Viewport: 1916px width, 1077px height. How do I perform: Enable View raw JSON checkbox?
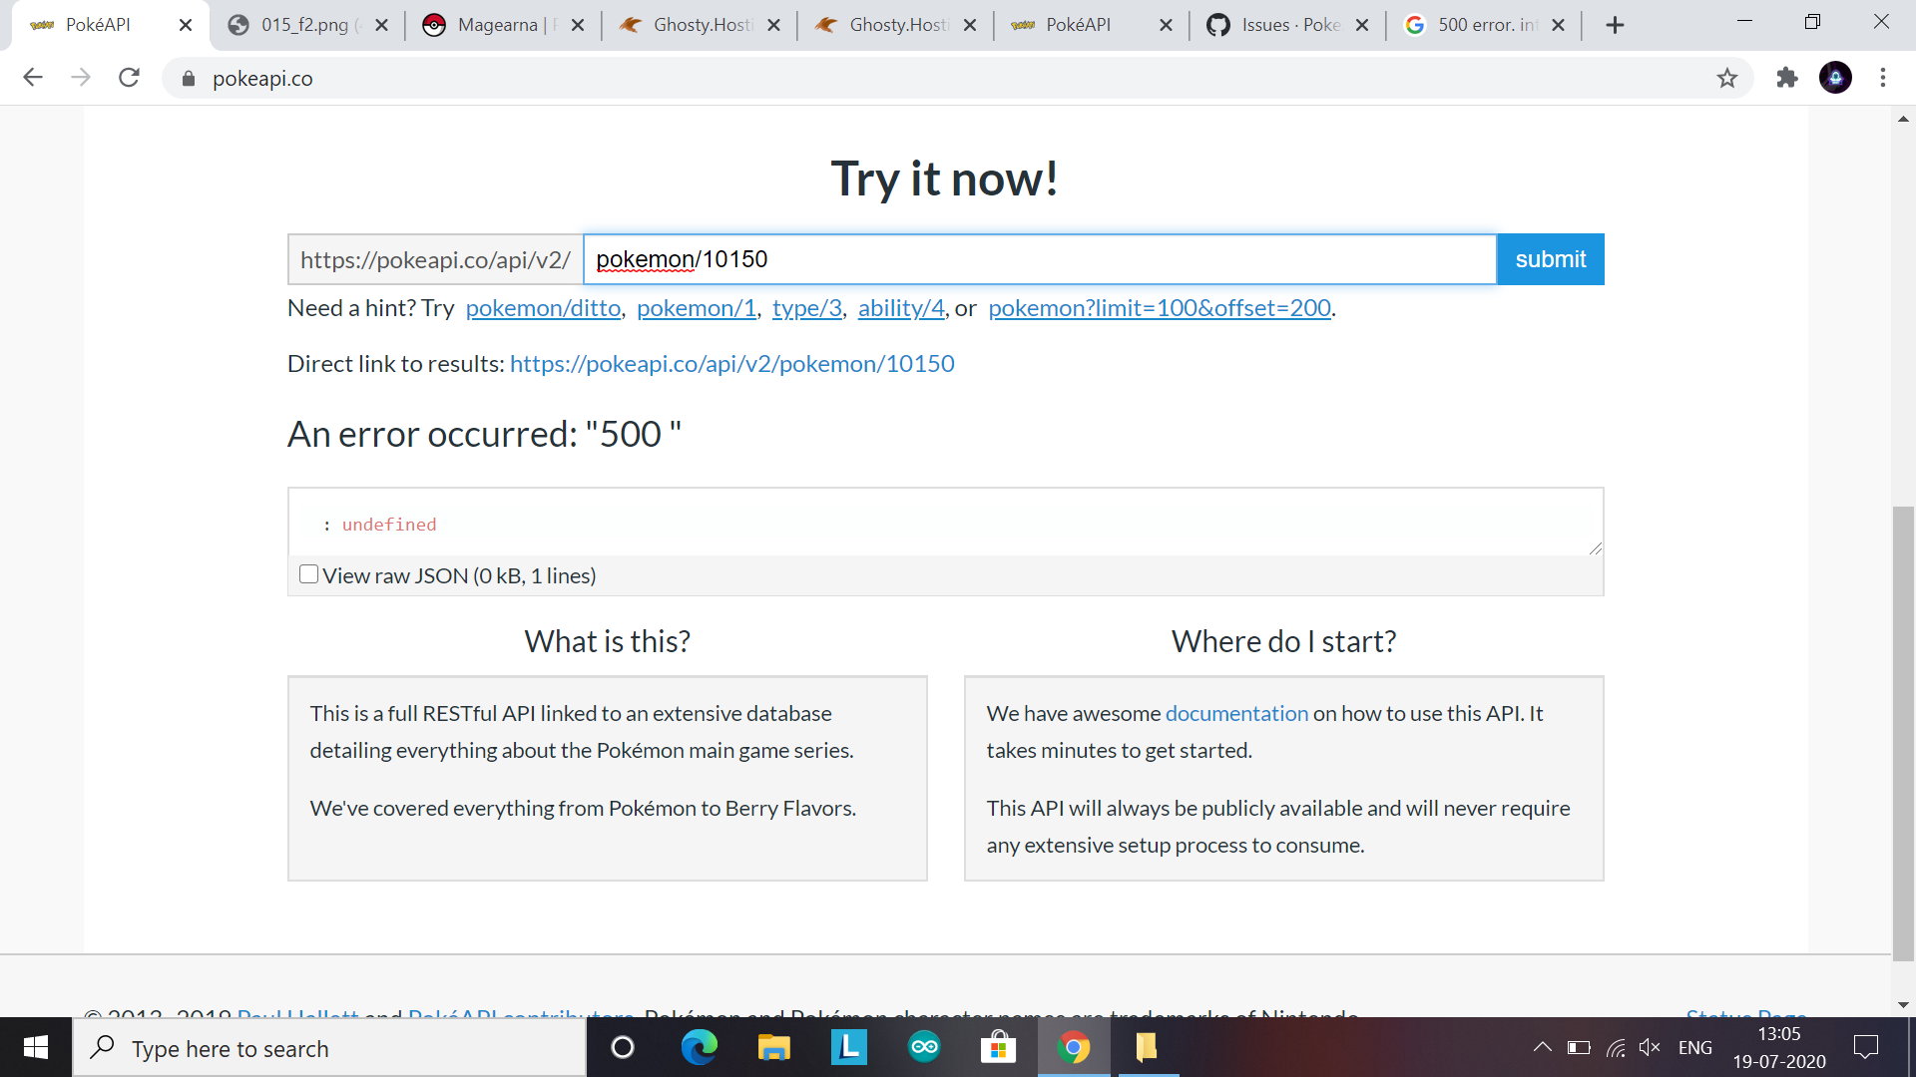coord(309,574)
